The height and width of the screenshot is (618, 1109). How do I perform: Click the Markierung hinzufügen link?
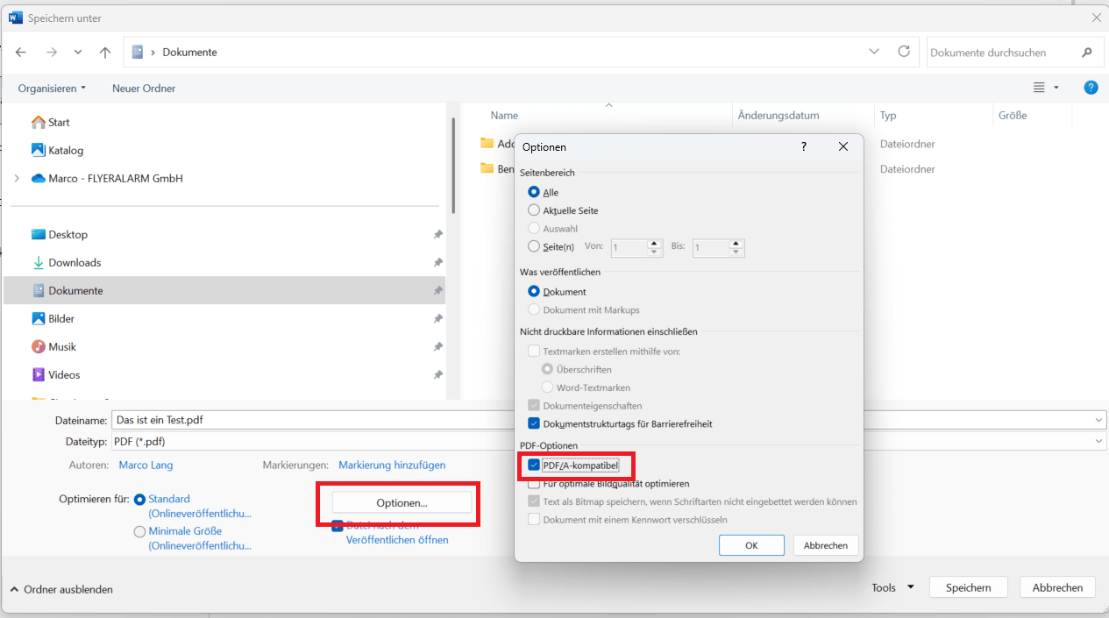coord(392,465)
